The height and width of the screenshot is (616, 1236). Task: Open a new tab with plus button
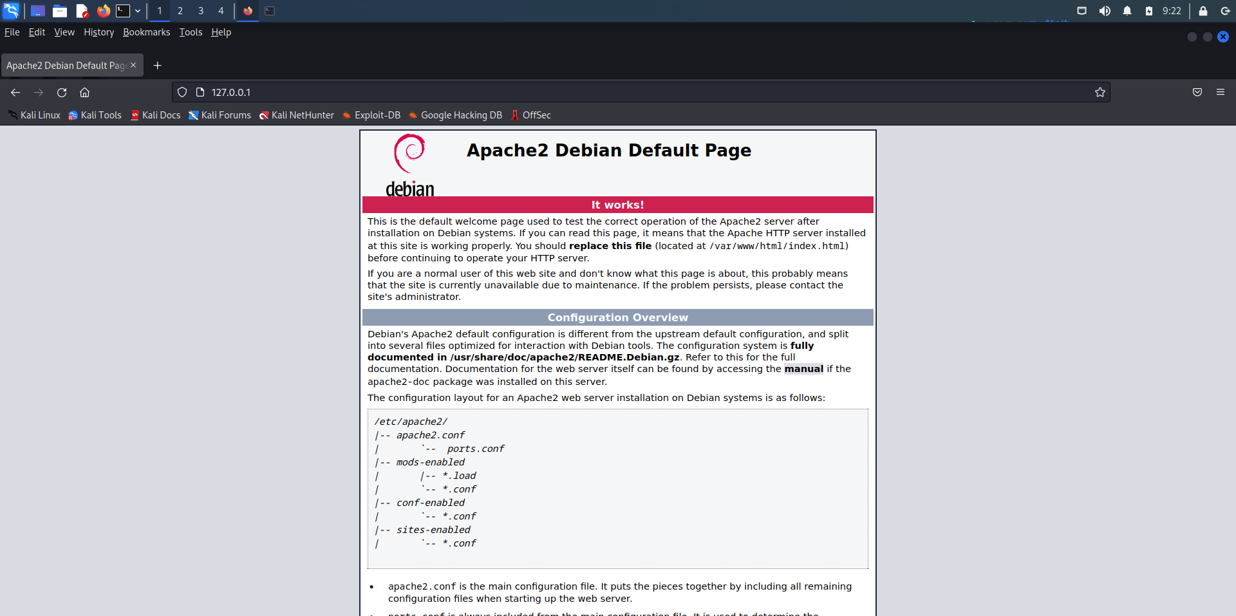pos(157,66)
